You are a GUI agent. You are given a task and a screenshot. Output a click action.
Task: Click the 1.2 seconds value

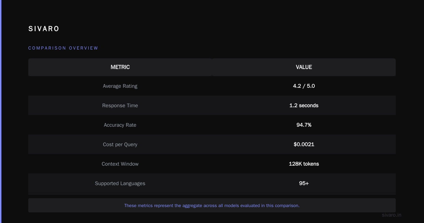coord(304,105)
